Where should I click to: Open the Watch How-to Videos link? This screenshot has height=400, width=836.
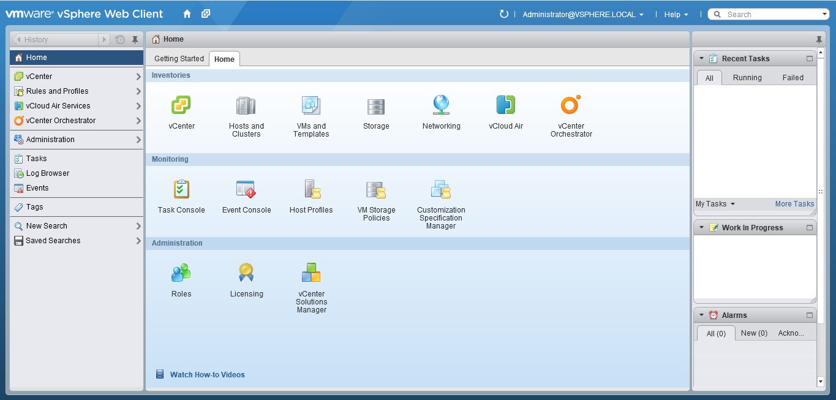pyautogui.click(x=207, y=375)
